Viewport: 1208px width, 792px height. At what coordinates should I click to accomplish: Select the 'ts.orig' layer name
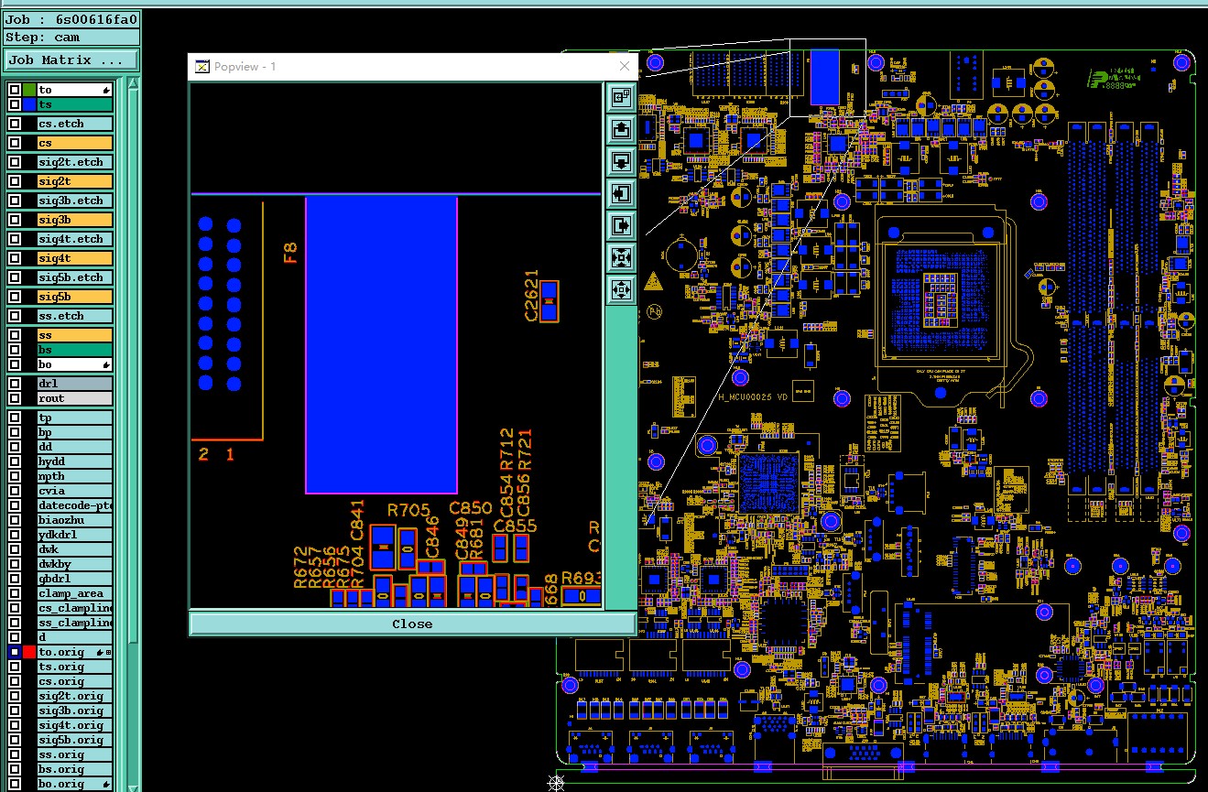pyautogui.click(x=75, y=667)
